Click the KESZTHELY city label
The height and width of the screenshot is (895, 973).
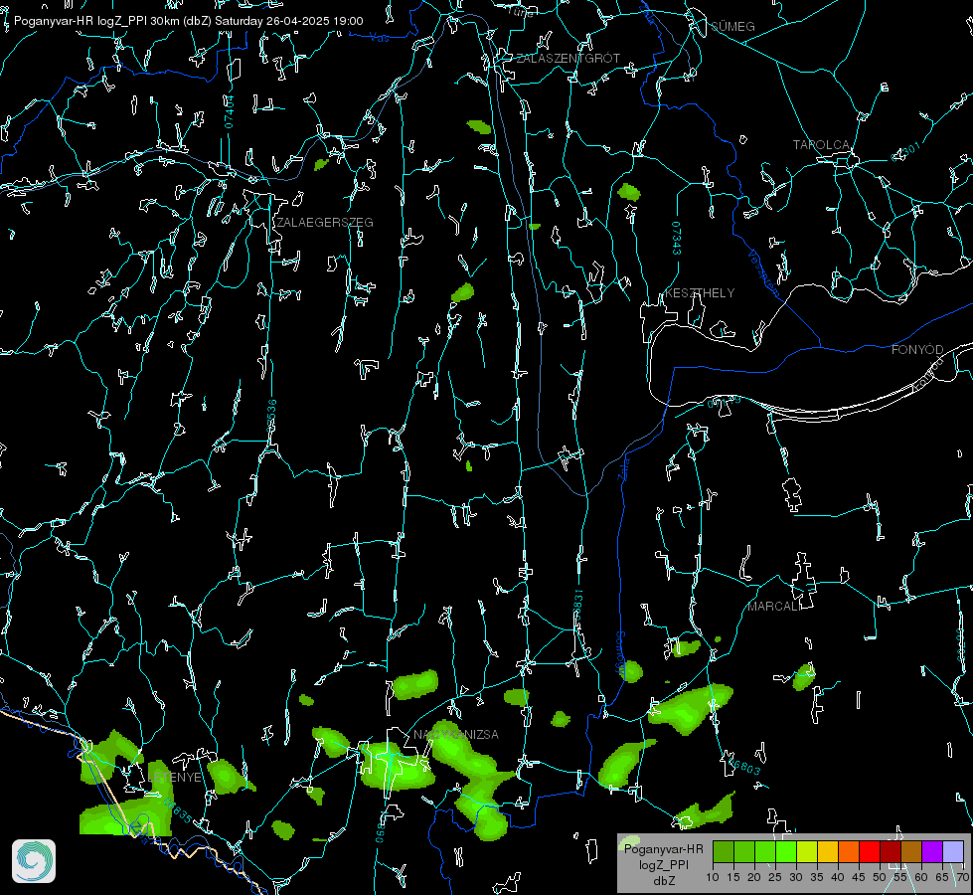click(700, 293)
